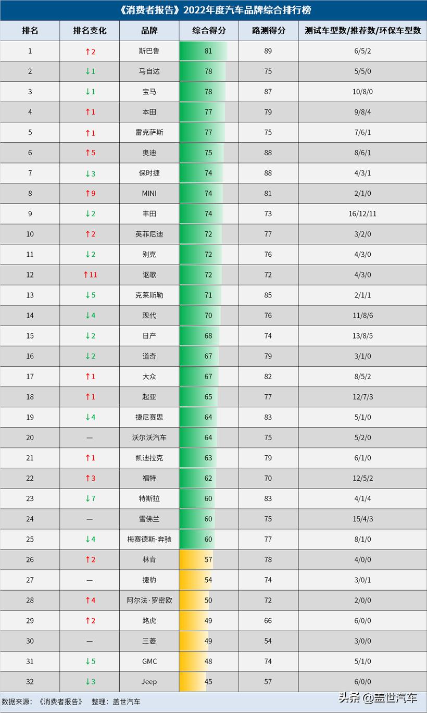Click the red up arrow beside 斯巴鲁
This screenshot has height=713, width=427.
[x=90, y=51]
